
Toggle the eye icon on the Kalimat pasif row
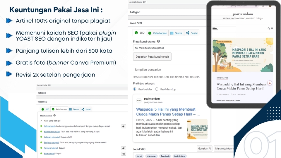click(124, 126)
